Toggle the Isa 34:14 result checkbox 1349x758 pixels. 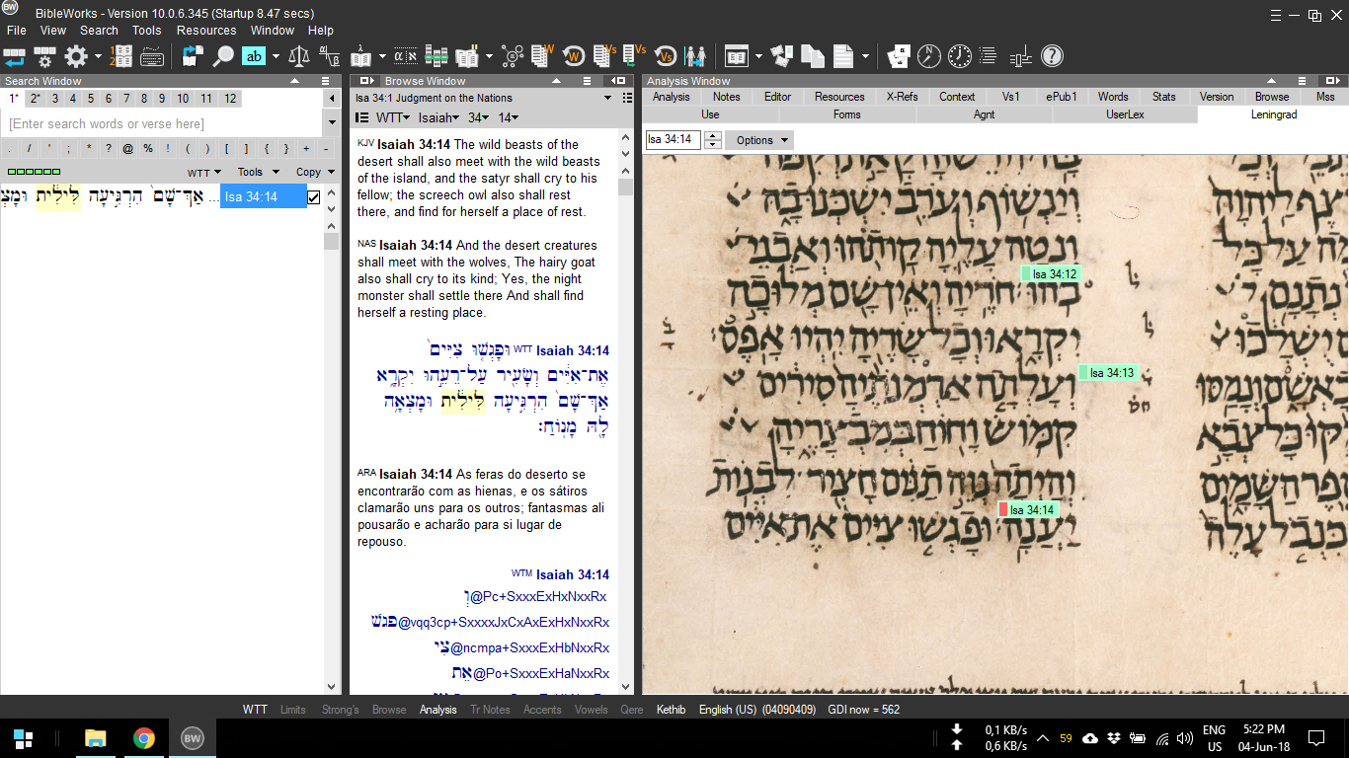pos(314,197)
